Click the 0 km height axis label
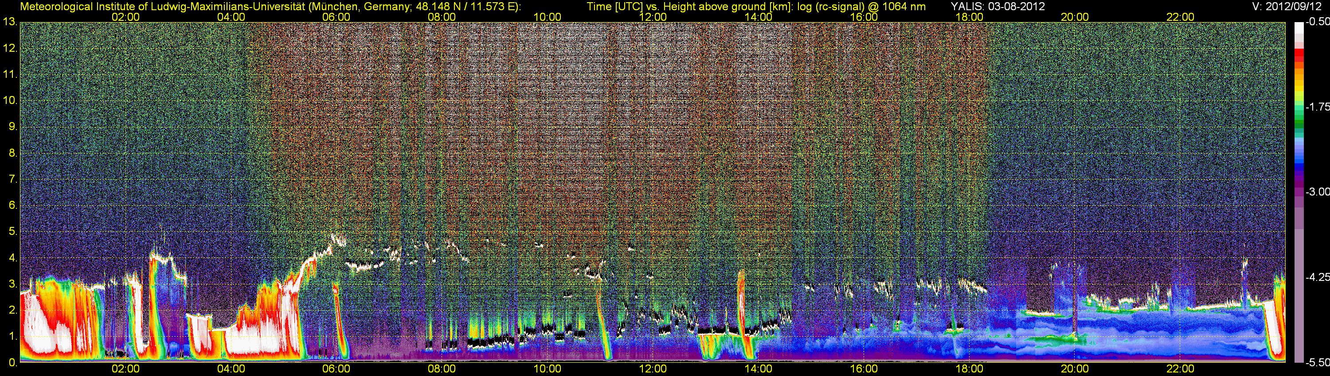Image resolution: width=1330 pixels, height=376 pixels. [12, 363]
